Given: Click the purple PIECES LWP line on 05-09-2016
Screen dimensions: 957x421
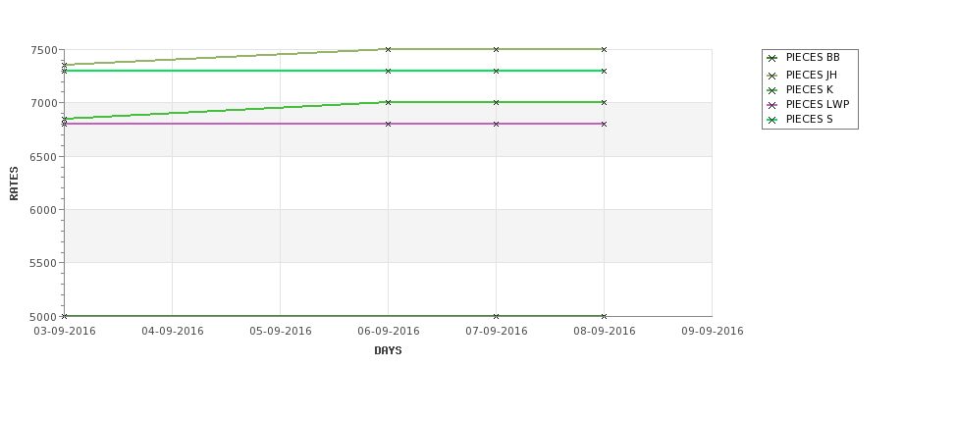Looking at the screenshot, I should point(280,124).
